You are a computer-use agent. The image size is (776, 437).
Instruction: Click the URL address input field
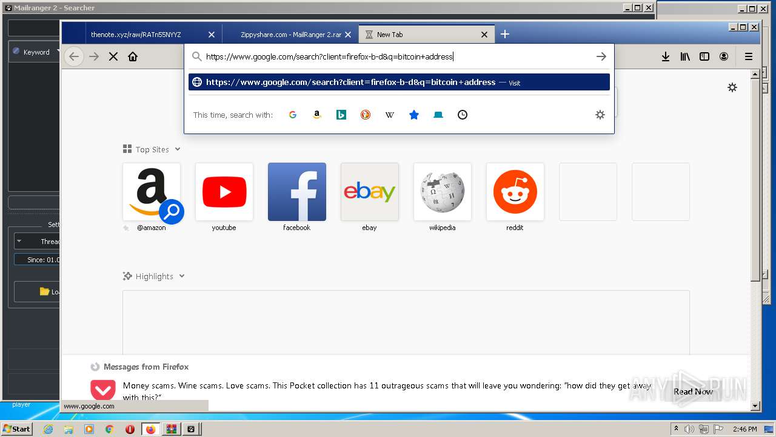(x=394, y=56)
